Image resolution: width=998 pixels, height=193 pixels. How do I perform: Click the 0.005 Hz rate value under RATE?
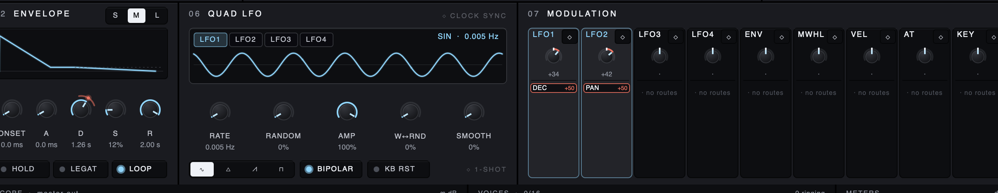click(x=220, y=147)
